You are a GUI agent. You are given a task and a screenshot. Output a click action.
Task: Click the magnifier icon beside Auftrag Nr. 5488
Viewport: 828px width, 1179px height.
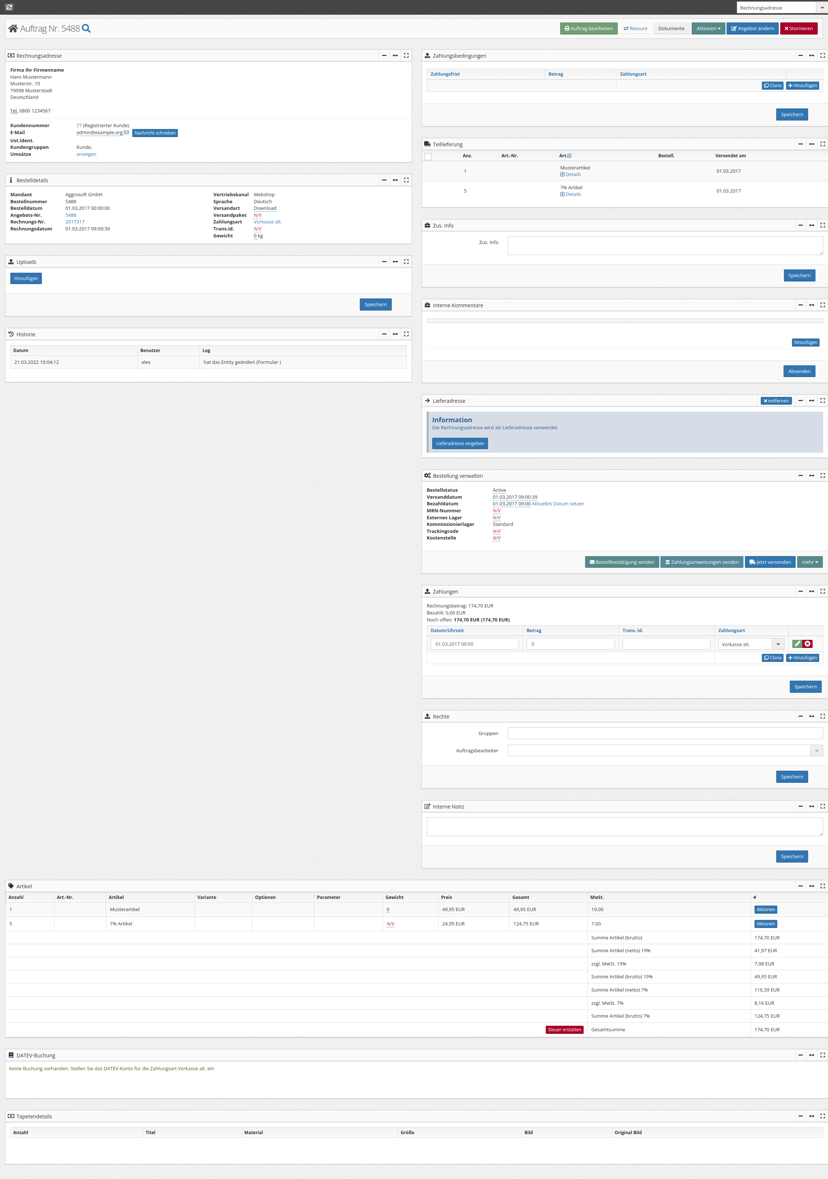[x=86, y=29]
